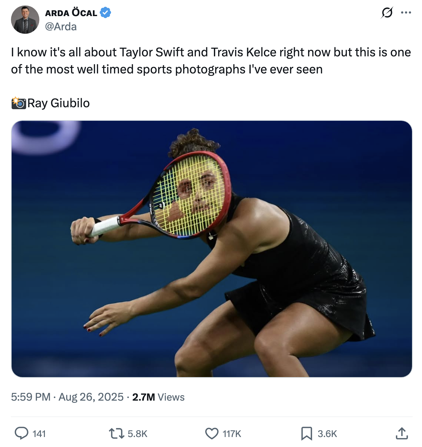Open the 2.7M Views analytics
This screenshot has width=422, height=447.
pyautogui.click(x=158, y=397)
